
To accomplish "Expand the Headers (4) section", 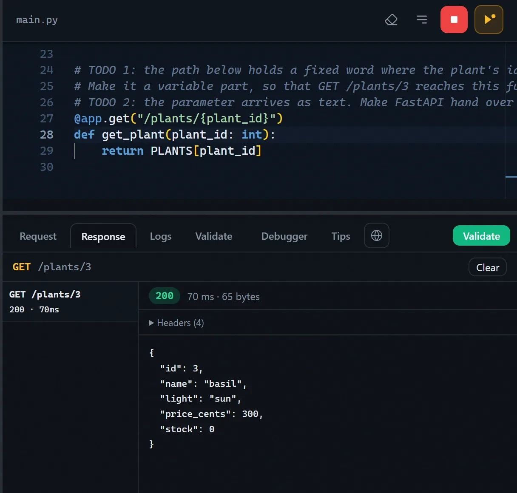I will coord(176,323).
